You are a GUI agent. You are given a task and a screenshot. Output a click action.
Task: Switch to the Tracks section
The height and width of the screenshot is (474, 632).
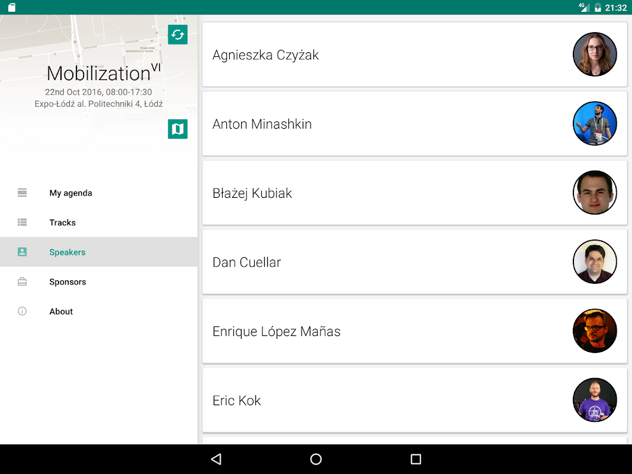[62, 223]
